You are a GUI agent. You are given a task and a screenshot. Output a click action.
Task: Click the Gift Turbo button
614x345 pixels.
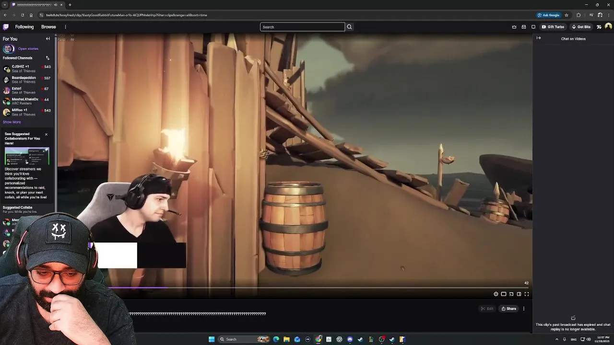tap(553, 27)
